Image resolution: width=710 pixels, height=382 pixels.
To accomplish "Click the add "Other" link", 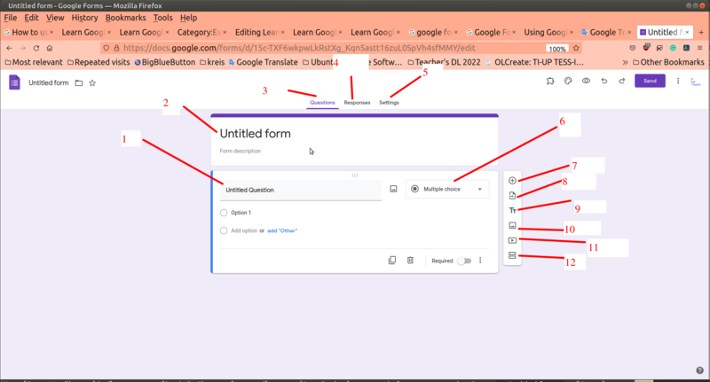I will pyautogui.click(x=282, y=230).
